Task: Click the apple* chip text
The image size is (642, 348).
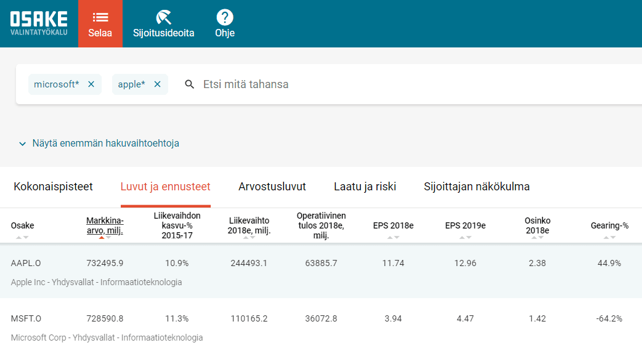Action: (x=131, y=84)
